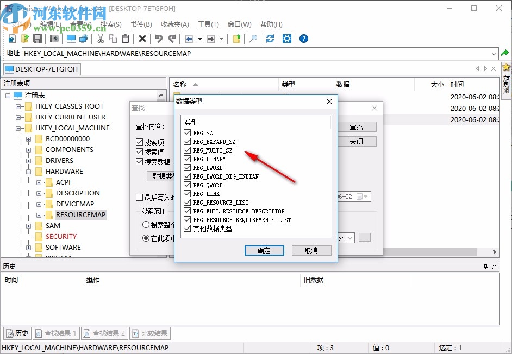Click the Paste toolbar icon
The image size is (512, 354).
pos(126,39)
